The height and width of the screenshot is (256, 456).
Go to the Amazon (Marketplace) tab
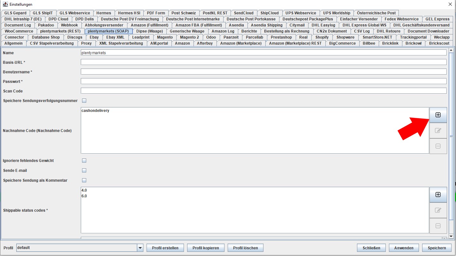click(241, 43)
